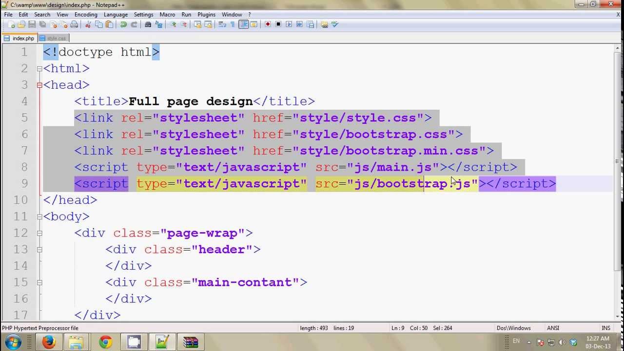Toggle INS insert mode in status bar
624x351 pixels.
click(606, 328)
